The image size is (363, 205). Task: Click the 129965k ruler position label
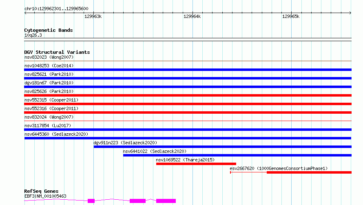point(291,16)
